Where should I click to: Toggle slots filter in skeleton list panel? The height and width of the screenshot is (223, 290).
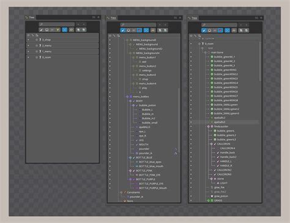pyautogui.click(x=47, y=30)
